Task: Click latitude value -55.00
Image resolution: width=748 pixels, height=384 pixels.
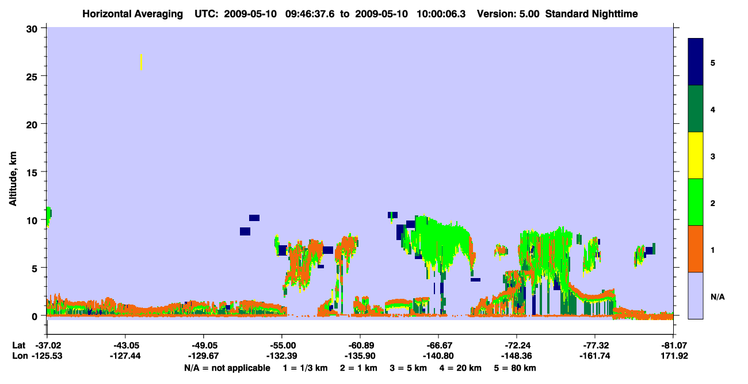Action: pos(281,345)
